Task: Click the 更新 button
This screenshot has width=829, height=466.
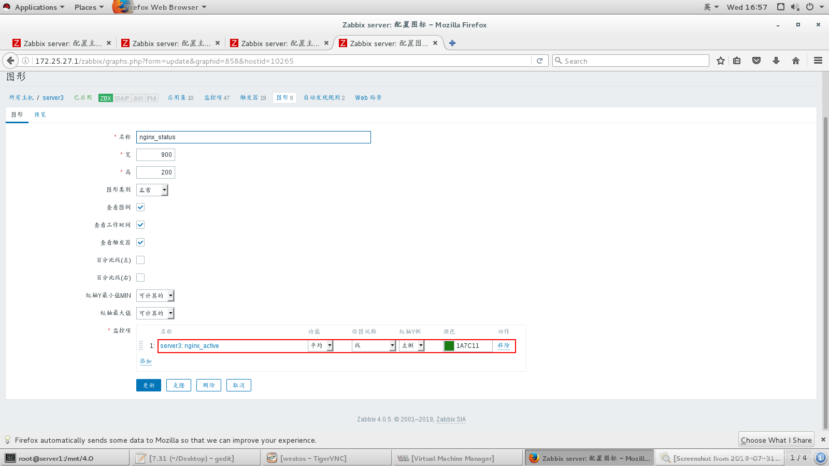Action: [x=149, y=385]
